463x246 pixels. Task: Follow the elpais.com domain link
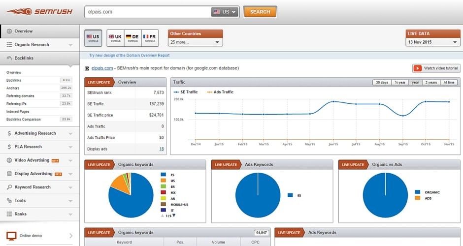point(102,68)
